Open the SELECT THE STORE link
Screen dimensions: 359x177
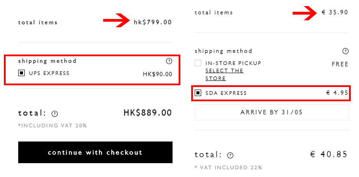coord(224,74)
